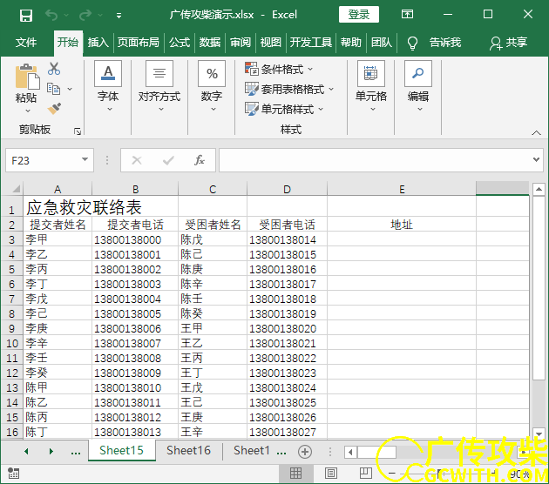
Task: Click the previous sheet navigation arrow
Action: (x=26, y=451)
